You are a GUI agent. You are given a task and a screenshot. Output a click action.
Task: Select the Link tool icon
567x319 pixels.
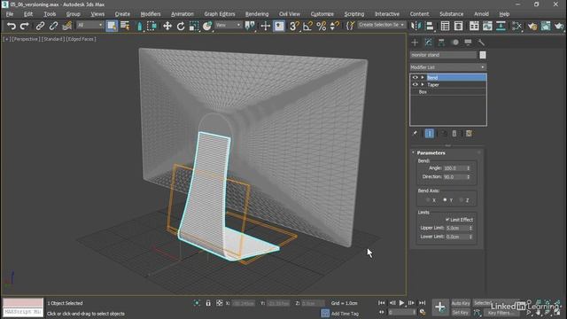click(x=40, y=26)
